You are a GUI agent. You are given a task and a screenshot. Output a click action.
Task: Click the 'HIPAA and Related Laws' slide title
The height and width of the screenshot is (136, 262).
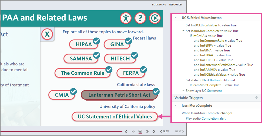tap(43, 18)
